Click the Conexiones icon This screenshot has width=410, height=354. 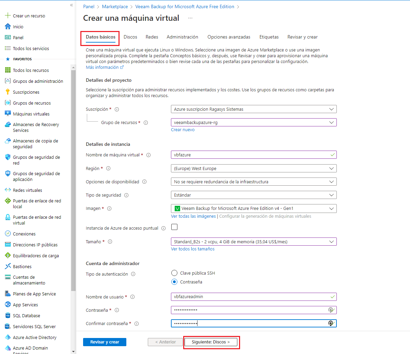7,234
